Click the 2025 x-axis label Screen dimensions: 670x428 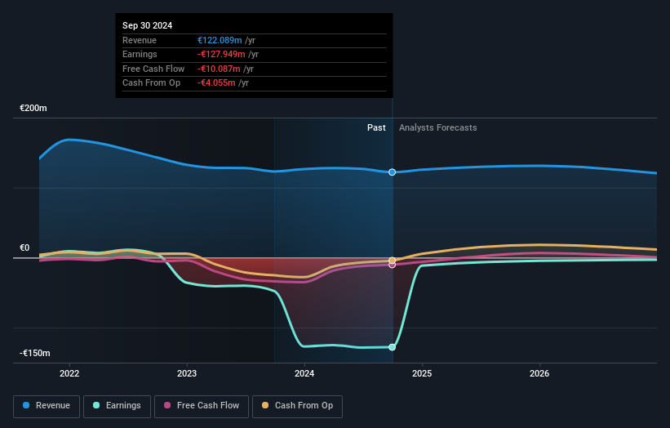click(x=422, y=373)
